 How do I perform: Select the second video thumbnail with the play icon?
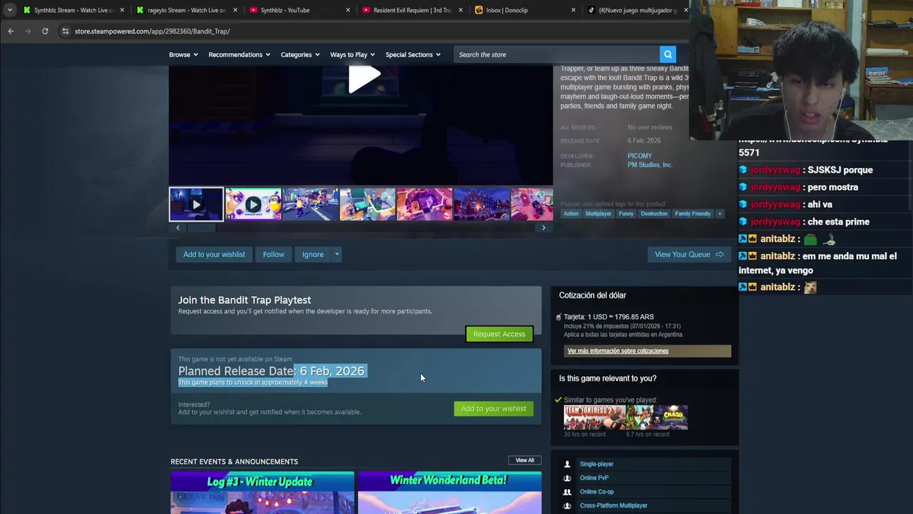click(253, 204)
